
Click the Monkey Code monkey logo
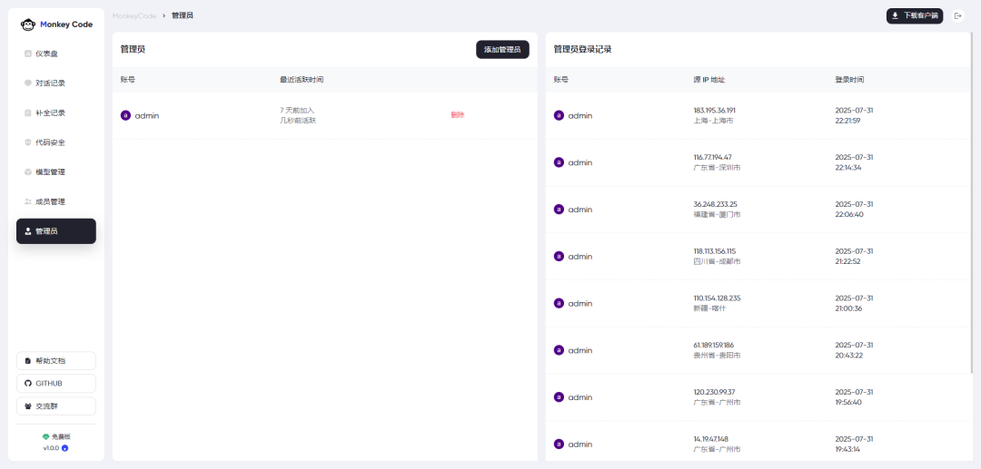click(x=27, y=24)
